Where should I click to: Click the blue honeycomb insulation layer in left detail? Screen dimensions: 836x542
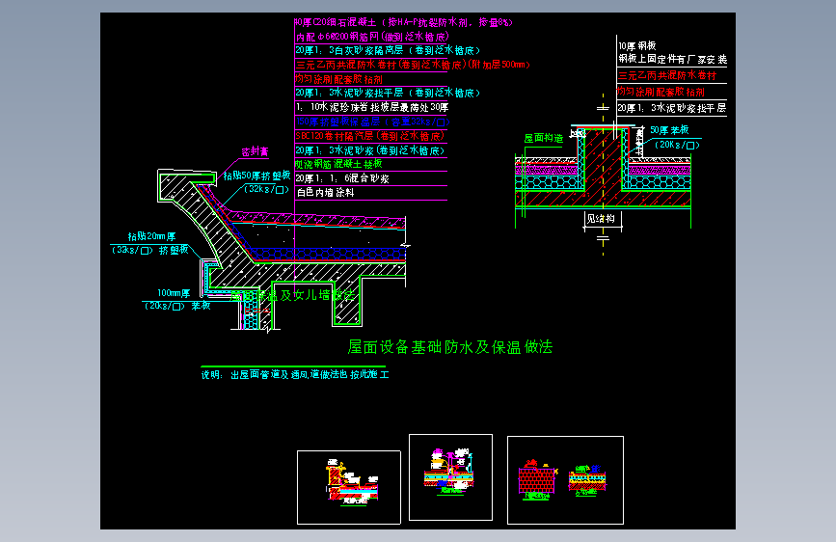tap(329, 254)
